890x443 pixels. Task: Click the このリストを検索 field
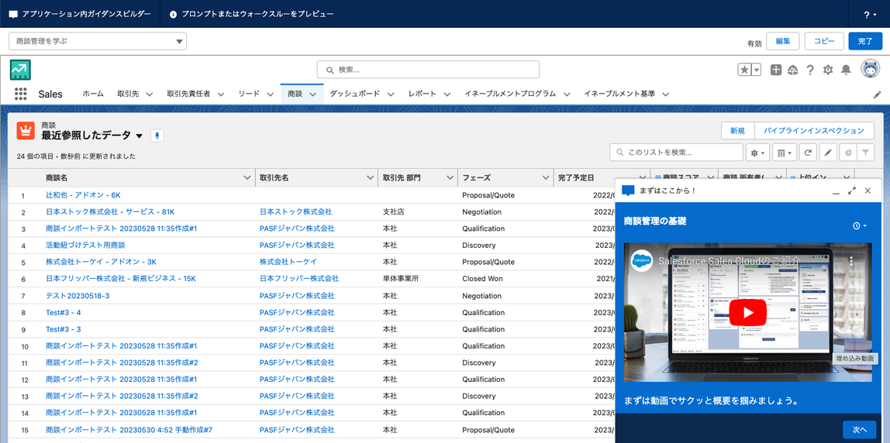[677, 153]
